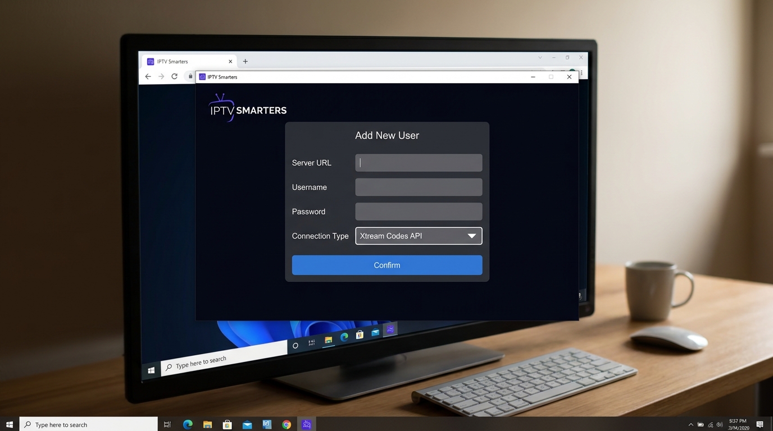This screenshot has height=431, width=773.
Task: Go back in the browser
Action: coord(148,76)
